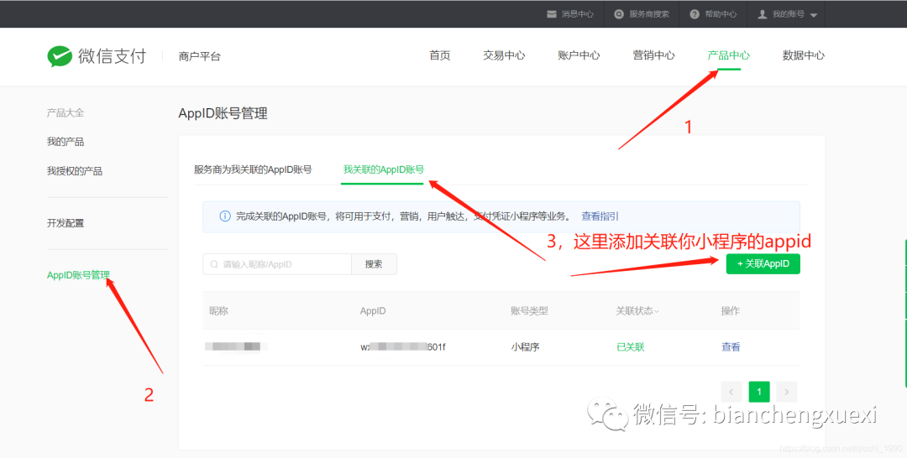Open 交易中心 navigation tab

click(x=504, y=55)
